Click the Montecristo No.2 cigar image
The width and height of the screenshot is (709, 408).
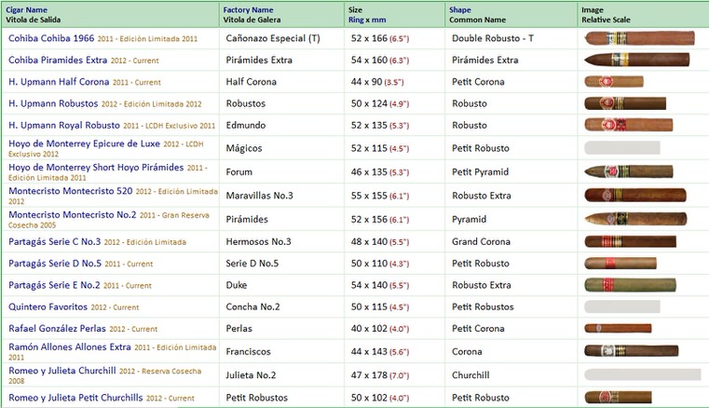point(635,219)
